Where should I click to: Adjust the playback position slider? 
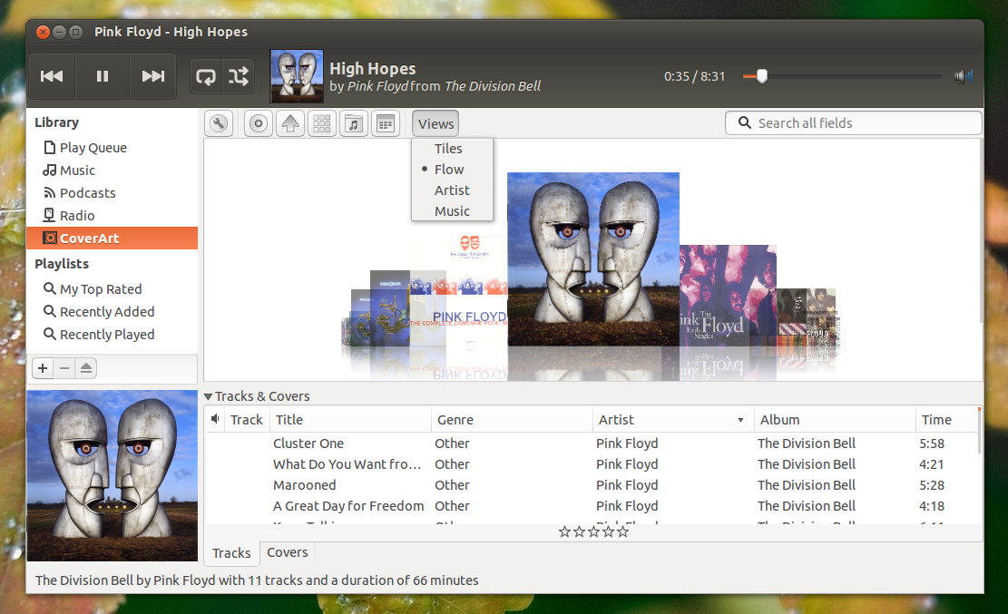tap(842, 76)
